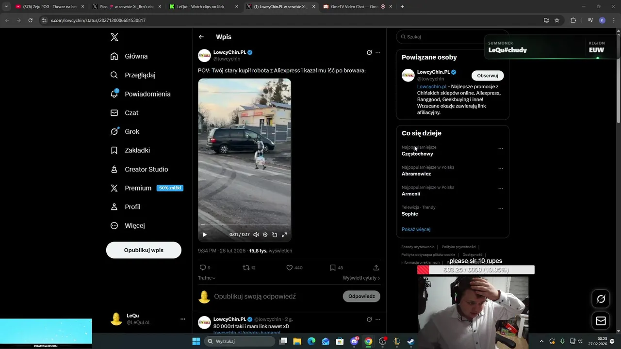The height and width of the screenshot is (349, 621).
Task: Switch to OmeTV Video Chat tab
Action: (358, 7)
